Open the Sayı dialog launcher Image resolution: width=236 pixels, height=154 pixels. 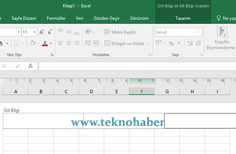click(x=201, y=55)
